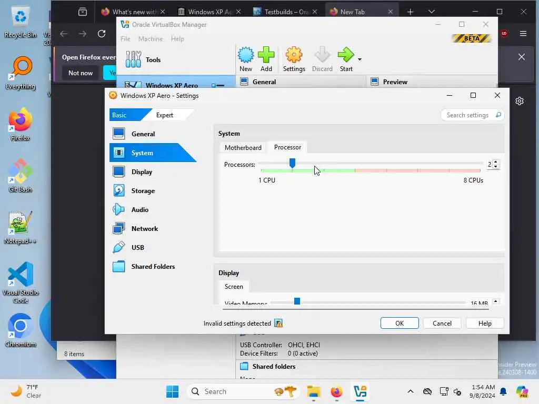Show hidden system tray icons

click(x=411, y=391)
